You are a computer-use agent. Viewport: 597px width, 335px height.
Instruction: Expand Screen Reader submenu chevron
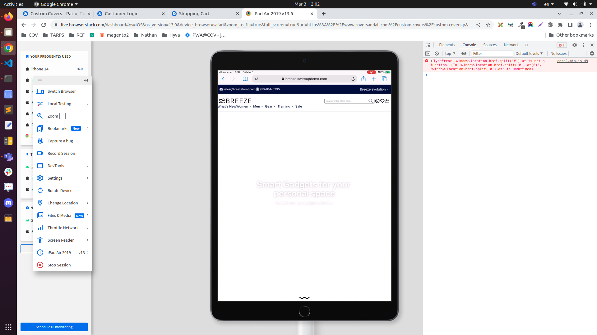point(88,240)
